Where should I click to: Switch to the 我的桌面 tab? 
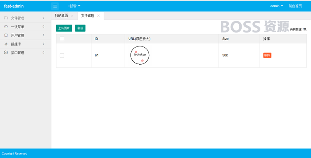click(x=61, y=16)
